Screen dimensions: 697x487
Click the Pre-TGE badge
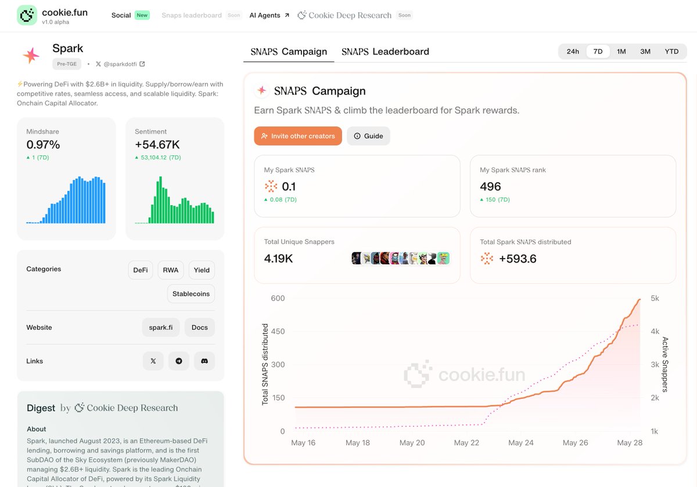coord(67,64)
